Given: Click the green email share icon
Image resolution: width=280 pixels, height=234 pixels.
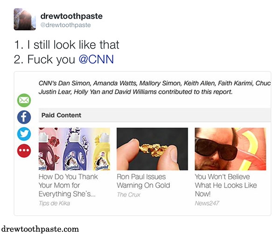Looking at the screenshot, I should [24, 100].
